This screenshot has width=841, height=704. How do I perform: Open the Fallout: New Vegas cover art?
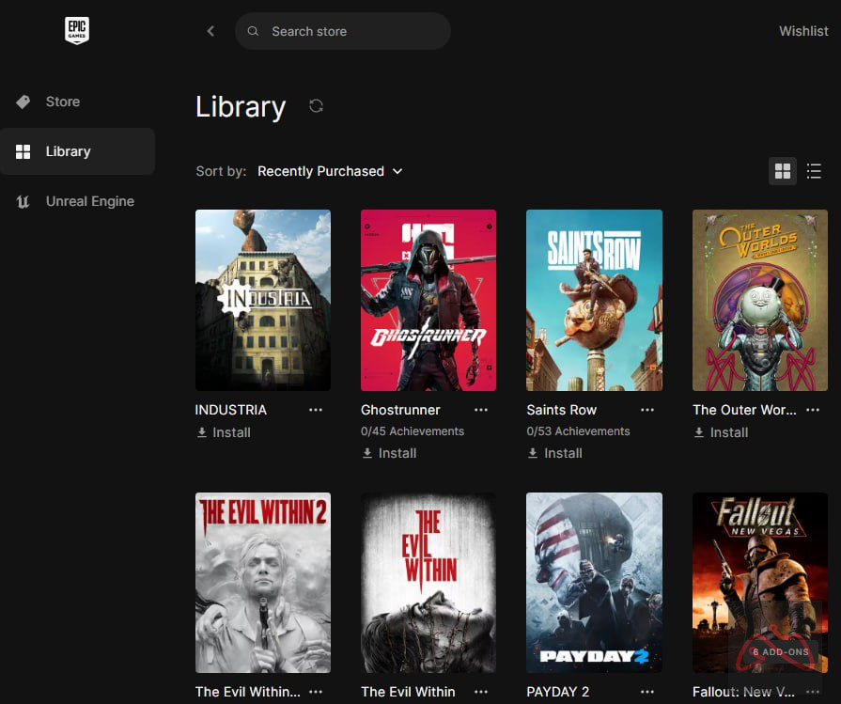pos(760,583)
